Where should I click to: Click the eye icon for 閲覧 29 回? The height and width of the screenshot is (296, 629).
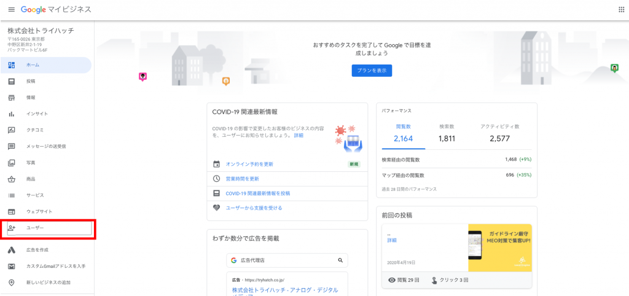pyautogui.click(x=392, y=281)
